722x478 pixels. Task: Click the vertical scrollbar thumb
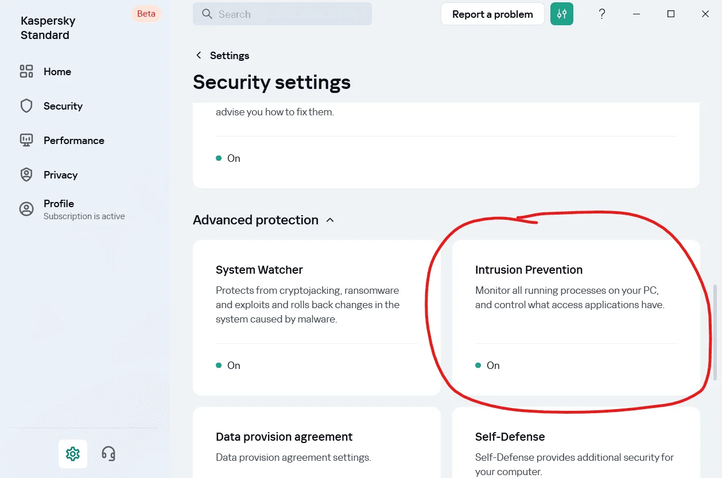point(715,332)
